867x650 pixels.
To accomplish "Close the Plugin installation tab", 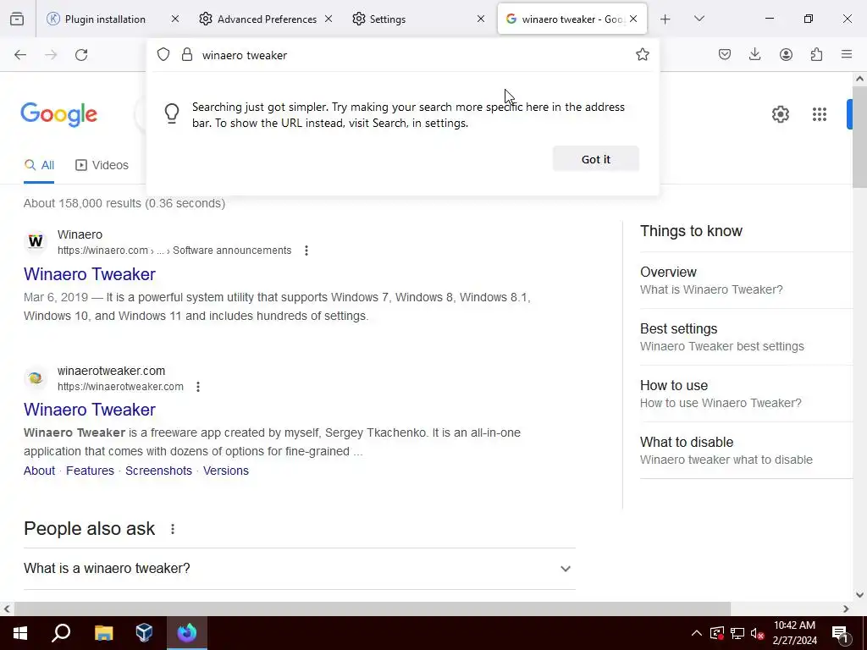I will click(175, 19).
